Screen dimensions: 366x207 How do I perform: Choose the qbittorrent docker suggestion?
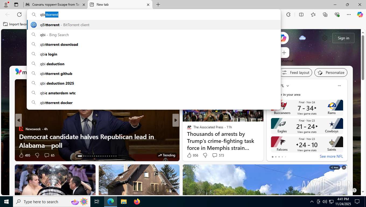point(154,103)
